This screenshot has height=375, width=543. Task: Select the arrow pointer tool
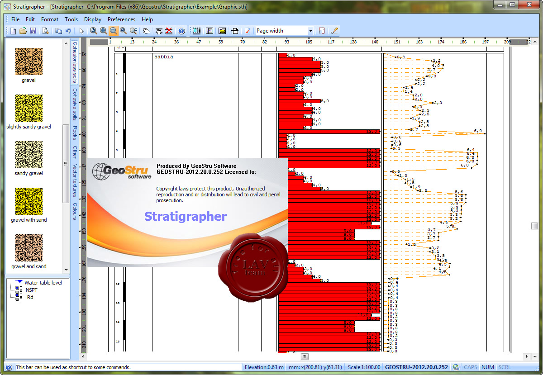(81, 31)
